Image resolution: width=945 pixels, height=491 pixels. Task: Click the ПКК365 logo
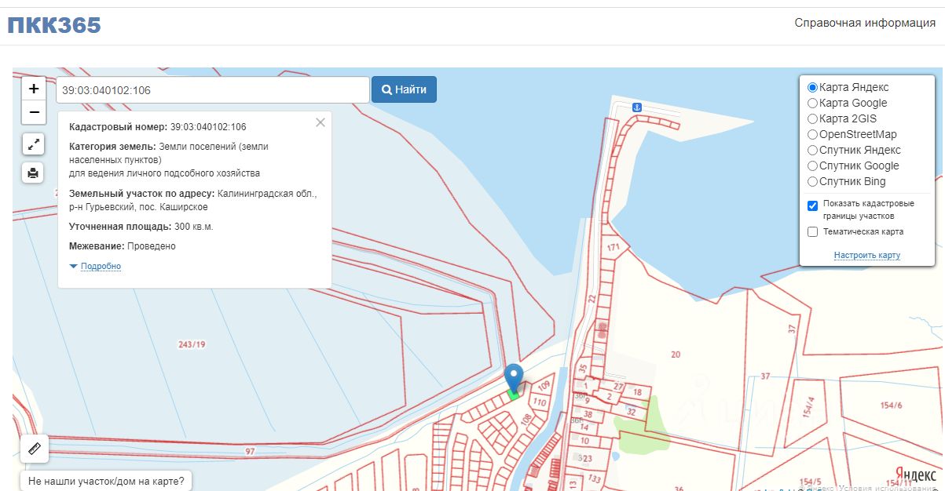pyautogui.click(x=54, y=25)
